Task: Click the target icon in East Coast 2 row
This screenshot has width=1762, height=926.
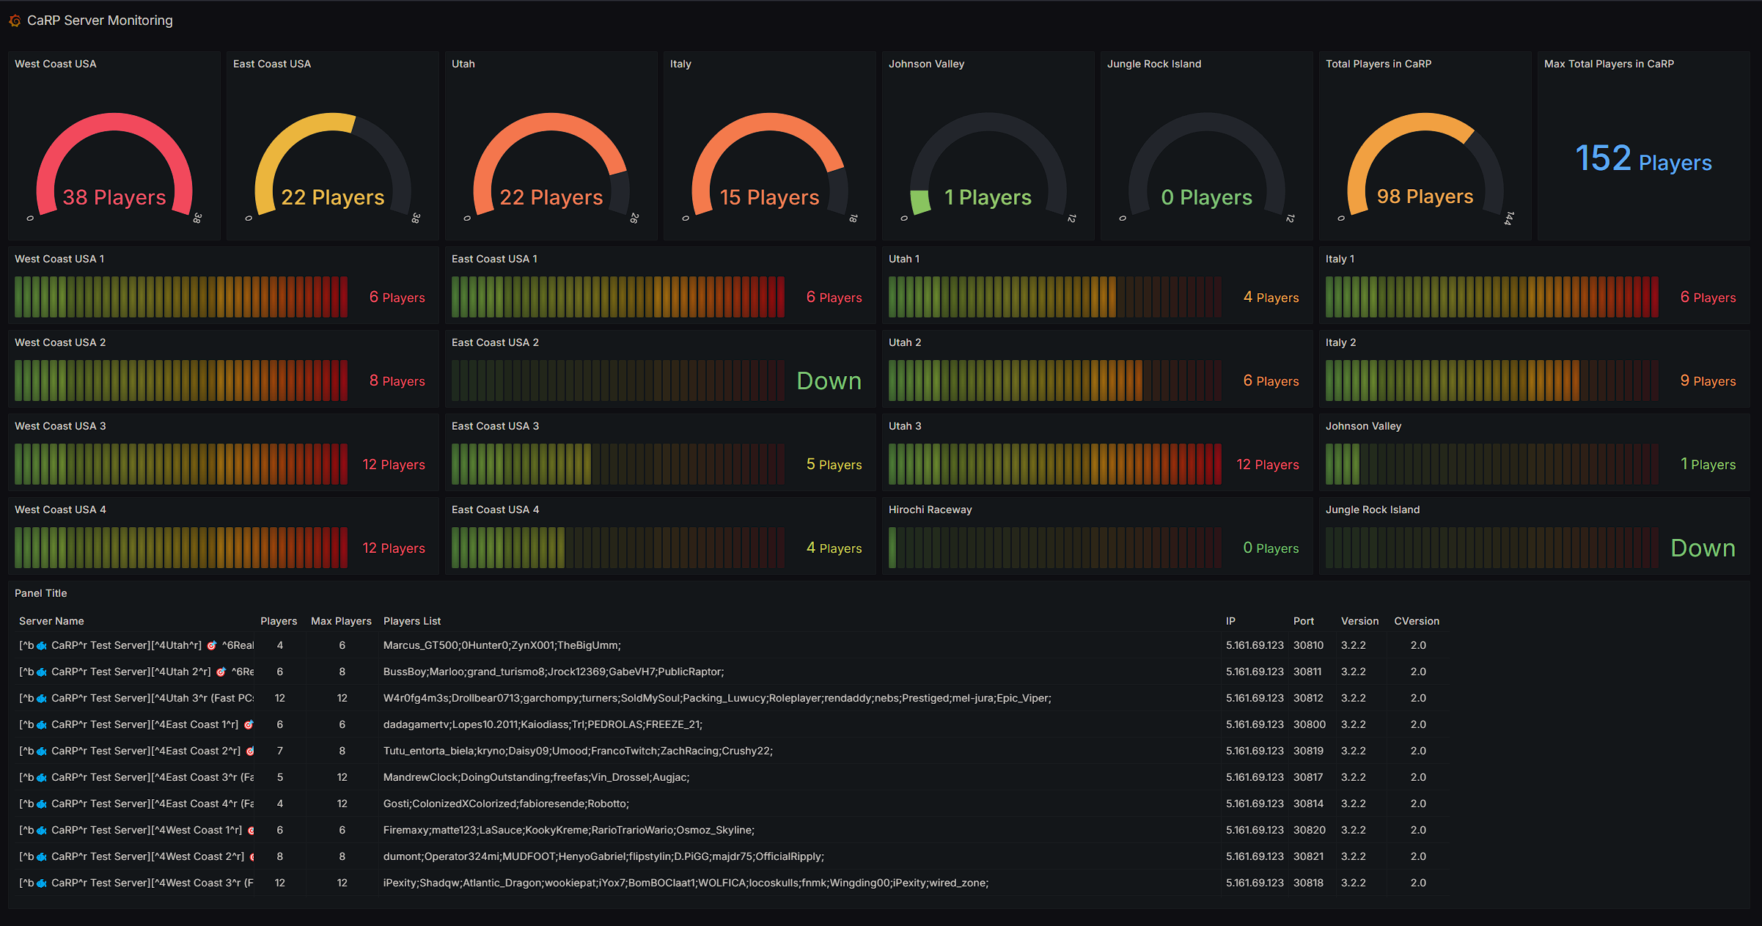Action: (250, 752)
